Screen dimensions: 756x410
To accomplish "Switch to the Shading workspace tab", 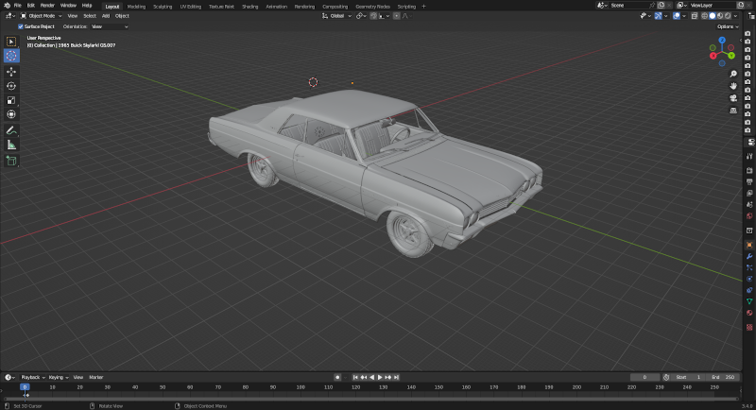I will coord(249,7).
